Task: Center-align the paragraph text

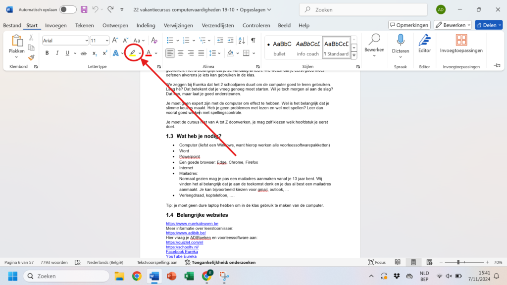Action: [180, 53]
